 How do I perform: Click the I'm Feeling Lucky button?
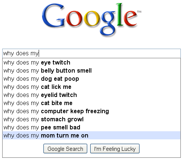pos(115,149)
